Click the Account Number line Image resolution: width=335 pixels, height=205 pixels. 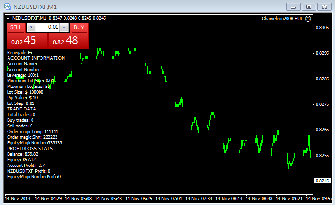(24, 70)
